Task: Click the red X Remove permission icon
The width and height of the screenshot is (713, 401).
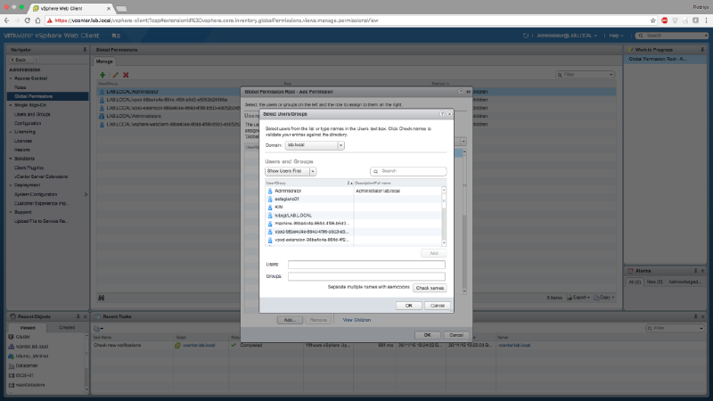Action: click(126, 75)
